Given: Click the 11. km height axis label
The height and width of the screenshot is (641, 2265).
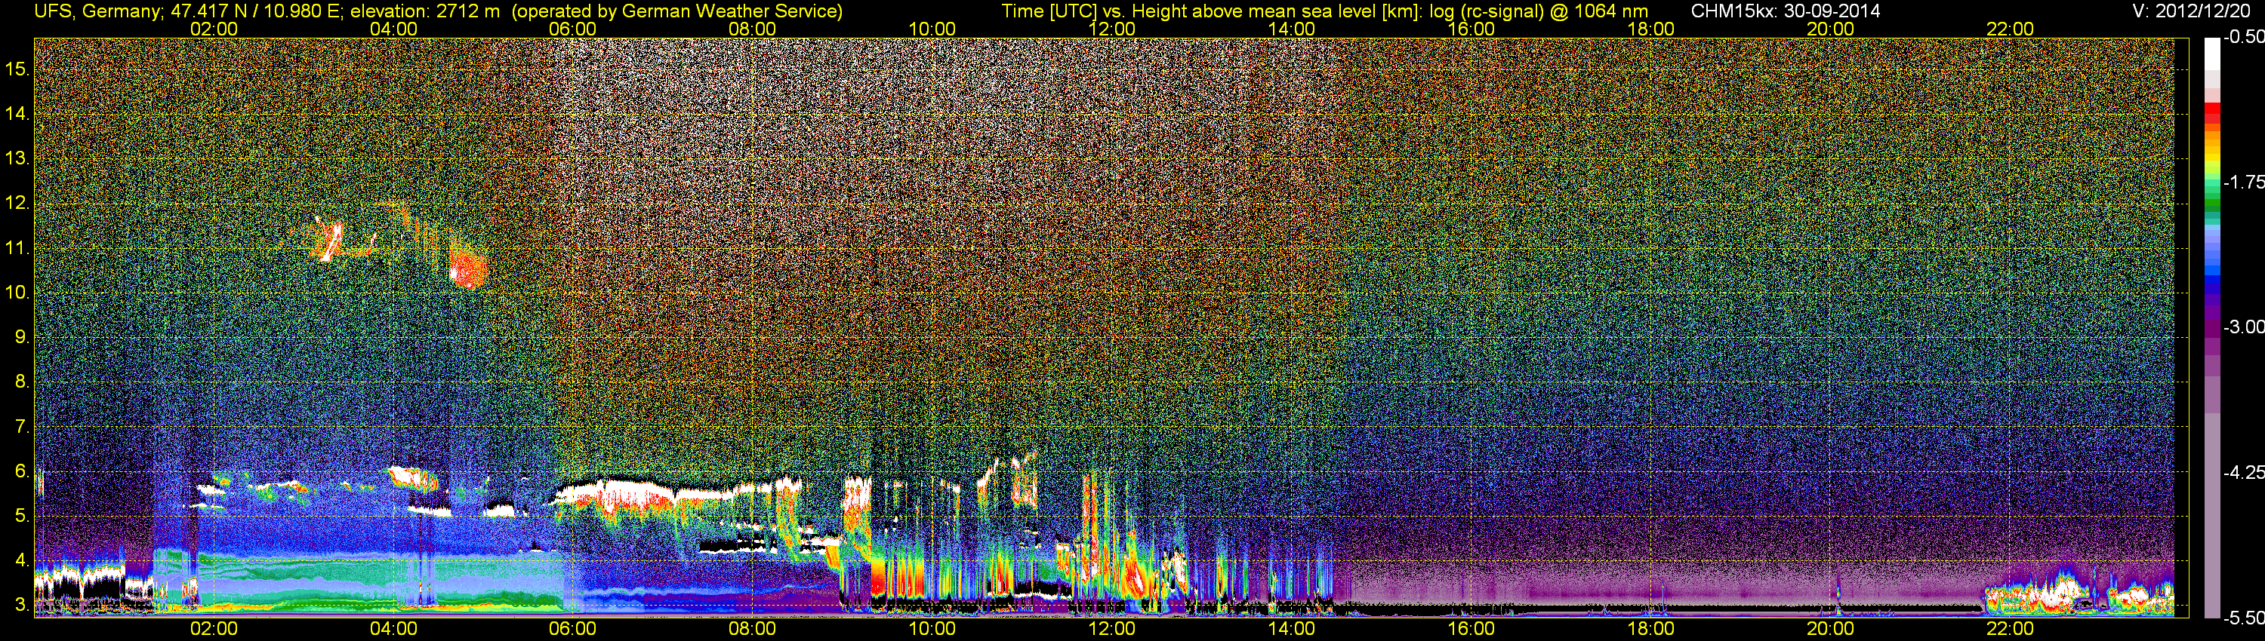Looking at the screenshot, I should 17,249.
